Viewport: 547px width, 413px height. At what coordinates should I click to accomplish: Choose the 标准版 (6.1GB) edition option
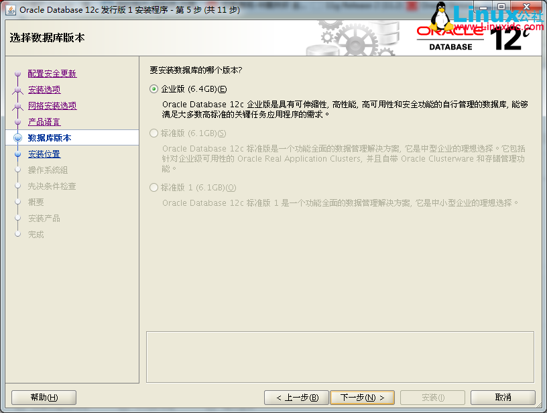click(154, 132)
